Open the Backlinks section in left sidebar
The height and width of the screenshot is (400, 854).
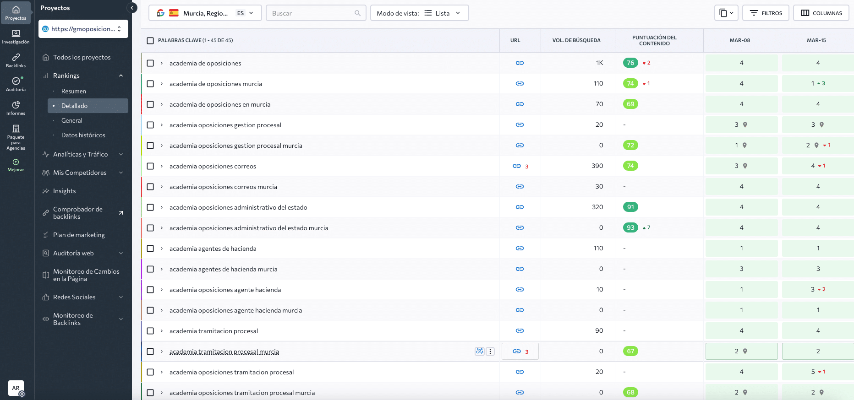coord(16,60)
